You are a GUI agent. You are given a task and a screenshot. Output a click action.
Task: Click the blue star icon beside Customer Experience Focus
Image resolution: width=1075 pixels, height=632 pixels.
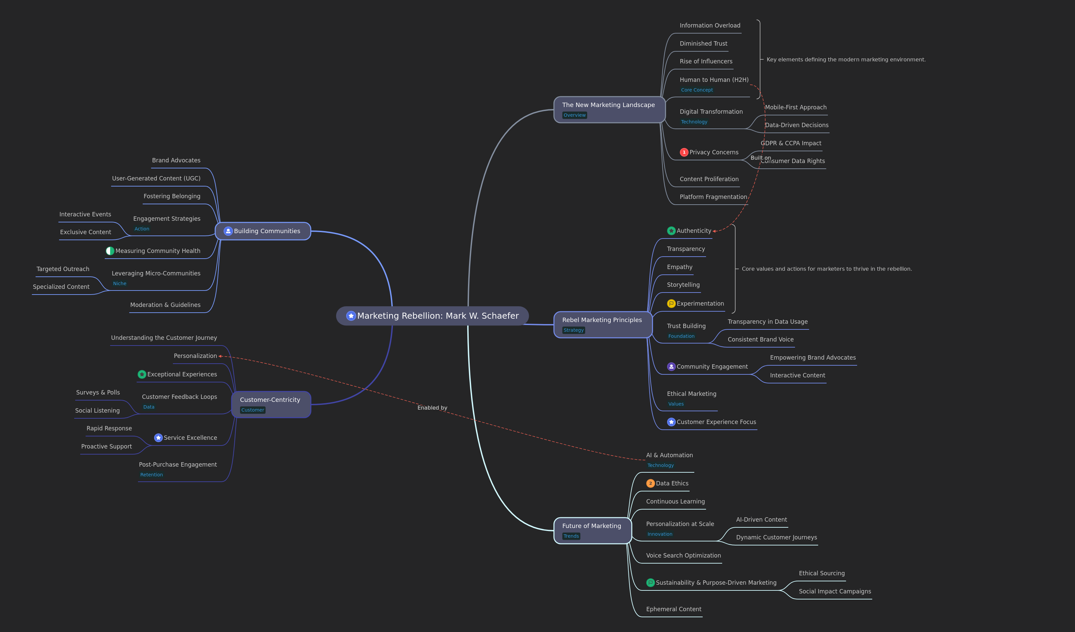point(671,422)
